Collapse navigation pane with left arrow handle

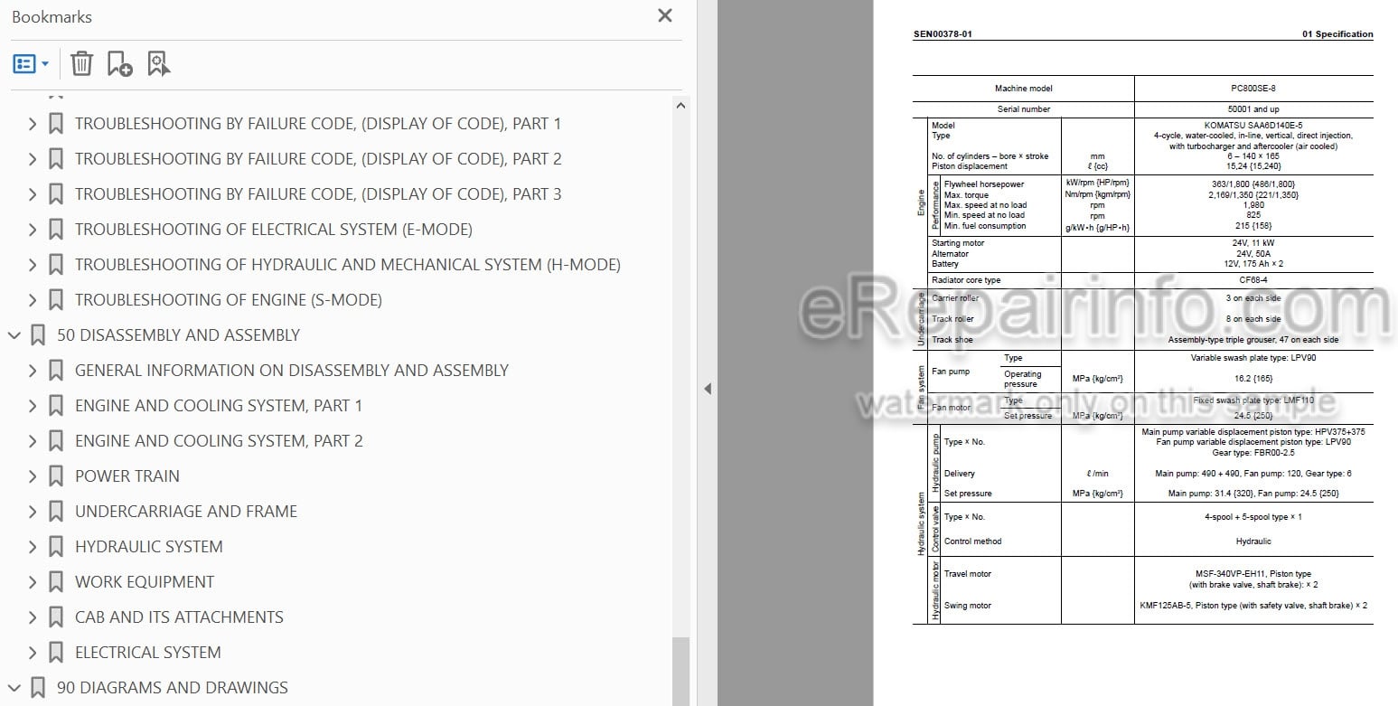click(x=708, y=389)
